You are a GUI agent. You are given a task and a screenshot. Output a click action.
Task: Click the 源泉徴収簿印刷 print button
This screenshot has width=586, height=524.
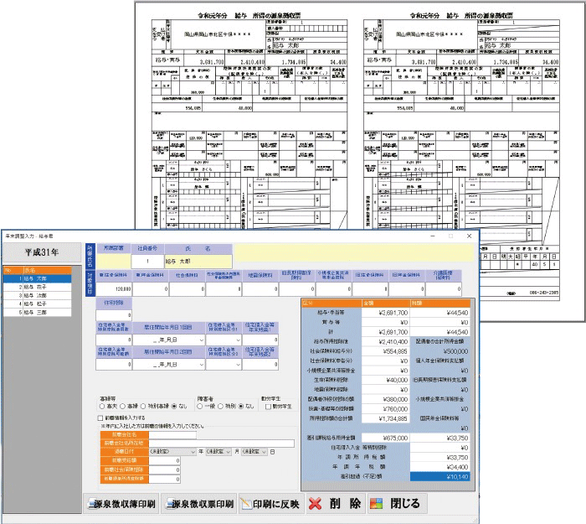121,503
